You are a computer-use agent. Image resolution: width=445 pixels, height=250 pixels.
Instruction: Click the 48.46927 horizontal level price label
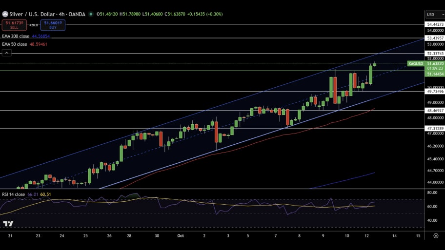click(x=434, y=111)
